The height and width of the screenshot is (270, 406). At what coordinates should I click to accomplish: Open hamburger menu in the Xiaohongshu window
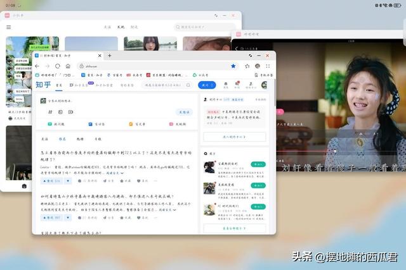(8, 27)
